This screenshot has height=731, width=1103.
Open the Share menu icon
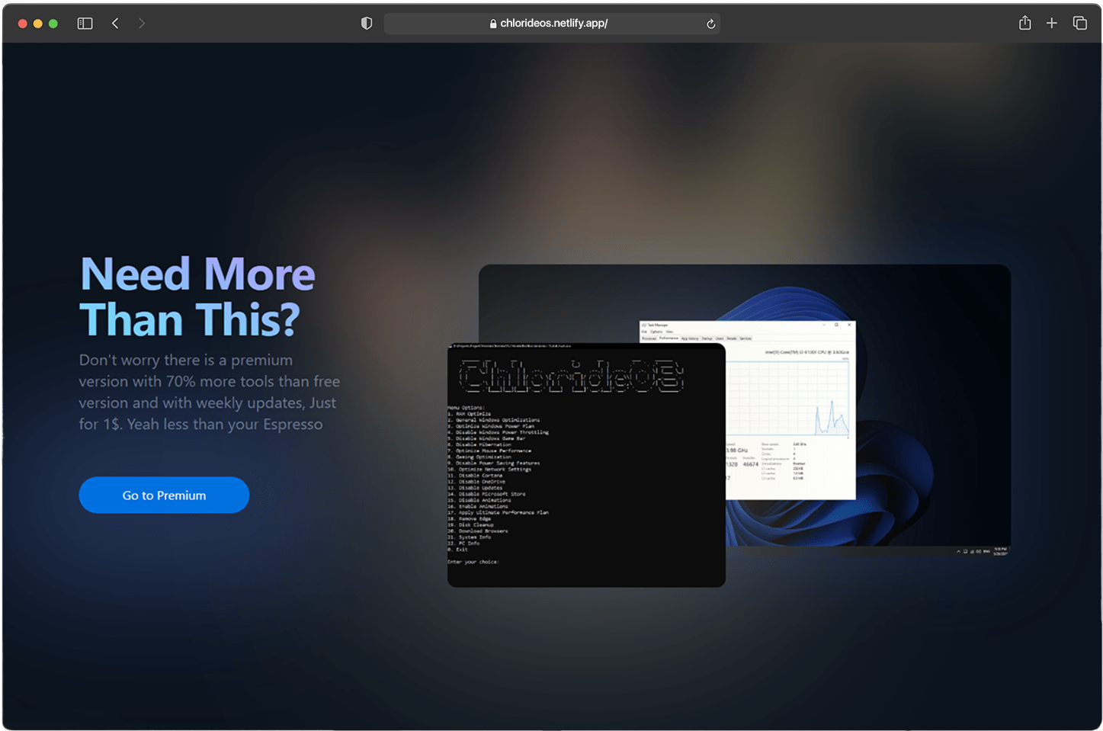click(1025, 23)
